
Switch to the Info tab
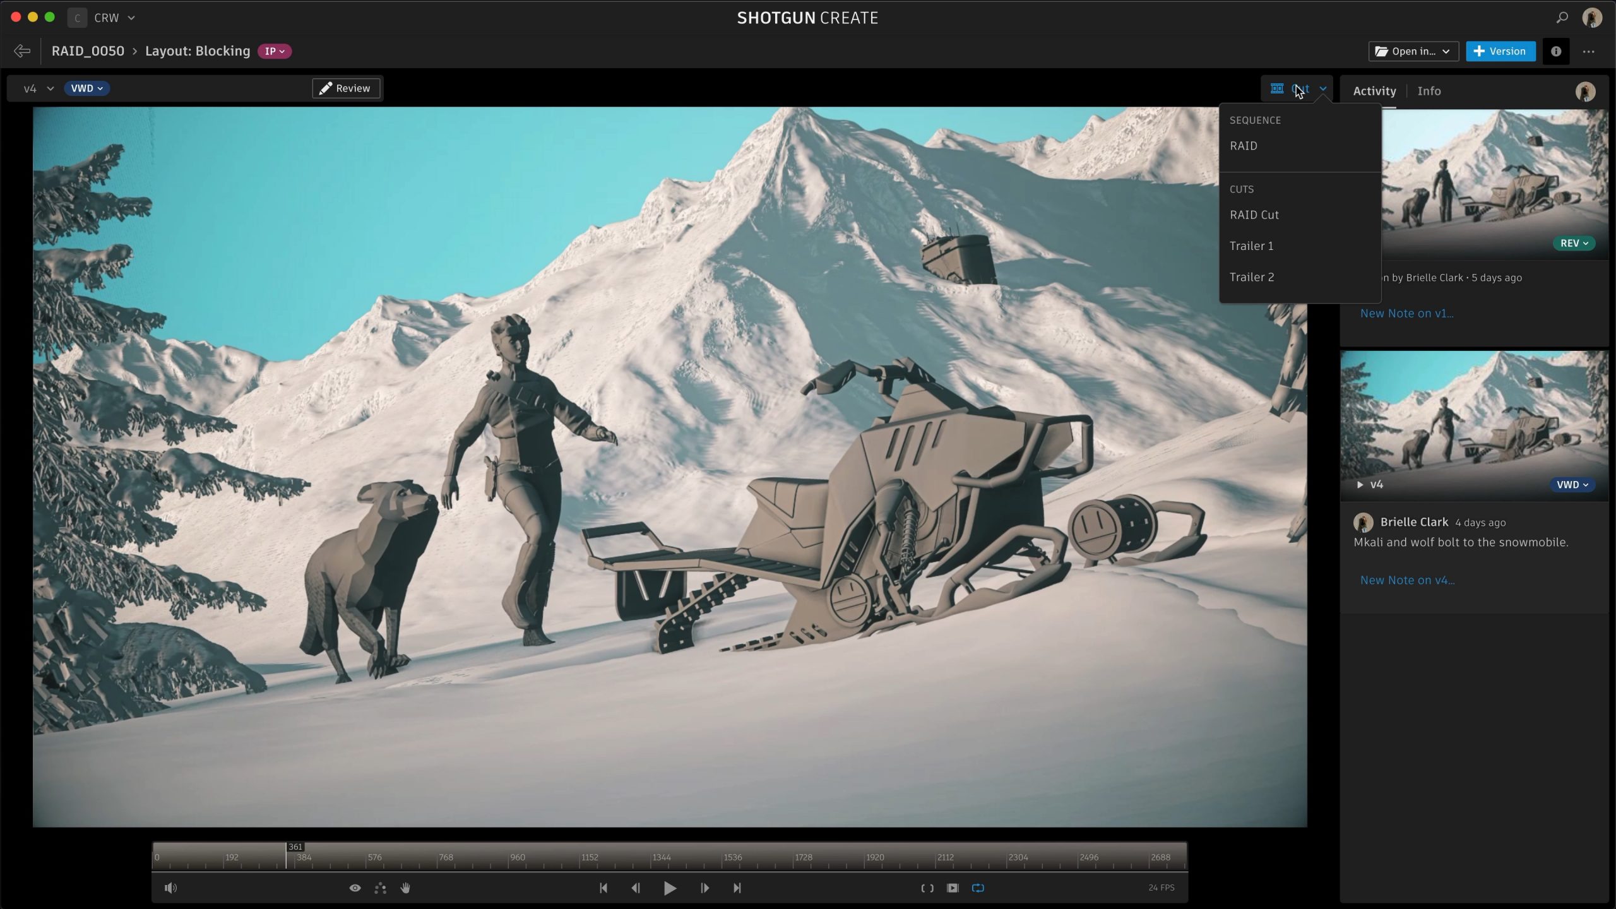(1429, 91)
